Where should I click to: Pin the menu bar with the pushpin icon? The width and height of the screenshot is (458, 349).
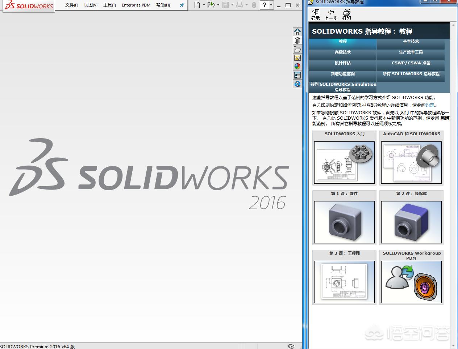point(182,5)
